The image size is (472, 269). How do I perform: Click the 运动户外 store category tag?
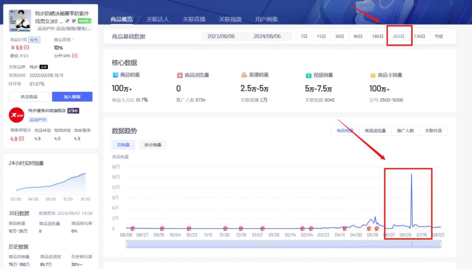(x=38, y=120)
